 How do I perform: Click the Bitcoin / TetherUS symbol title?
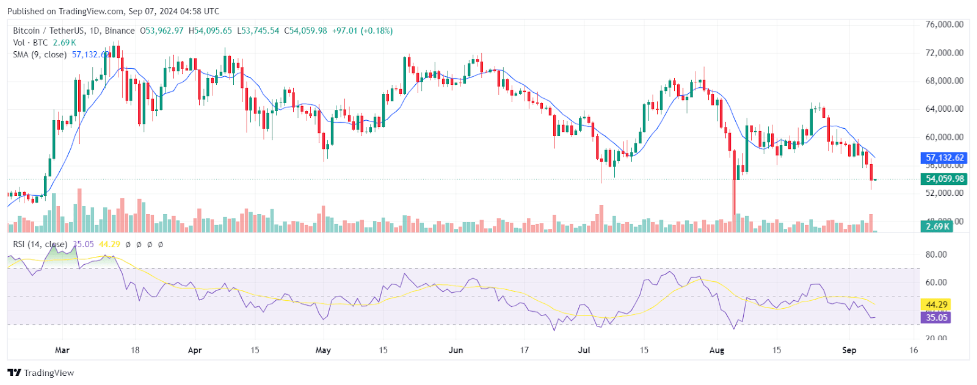click(x=48, y=31)
